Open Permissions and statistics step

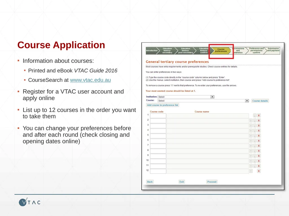coord(238,51)
